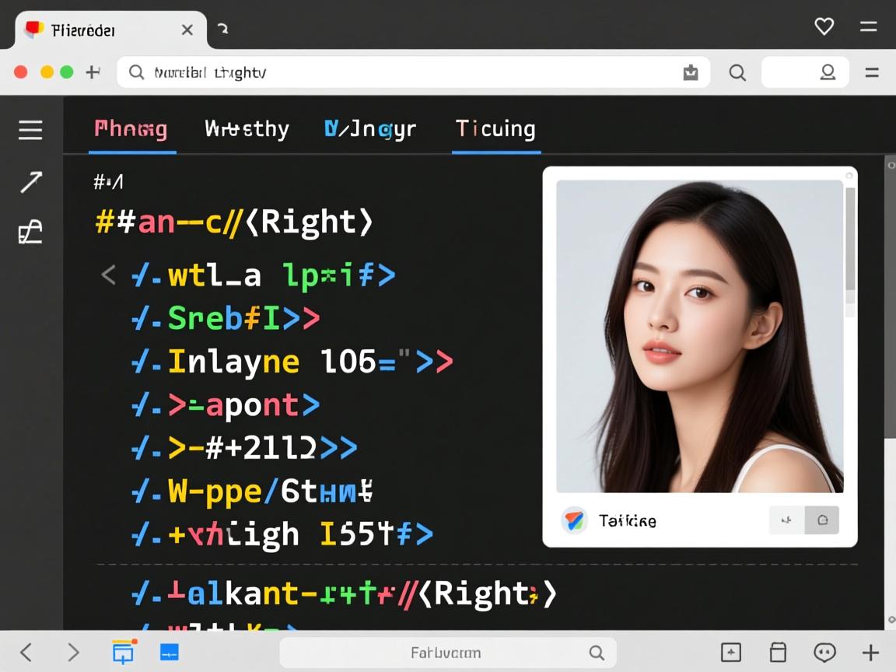
Task: Open the refresh icon next to the download button
Action: pos(822,520)
